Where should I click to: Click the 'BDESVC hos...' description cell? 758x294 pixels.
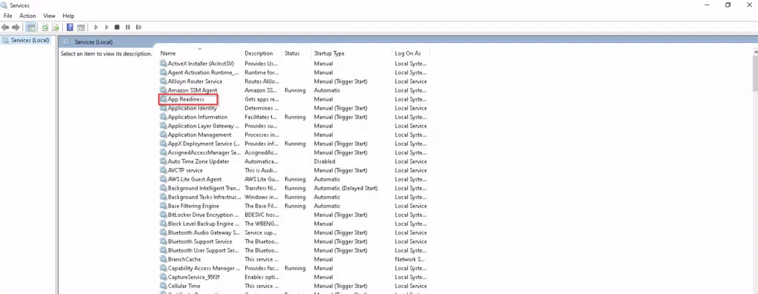click(x=261, y=215)
